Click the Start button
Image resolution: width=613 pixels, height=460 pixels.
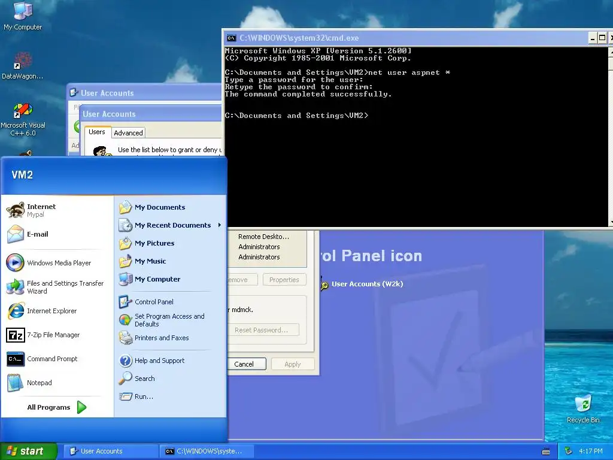(29, 452)
